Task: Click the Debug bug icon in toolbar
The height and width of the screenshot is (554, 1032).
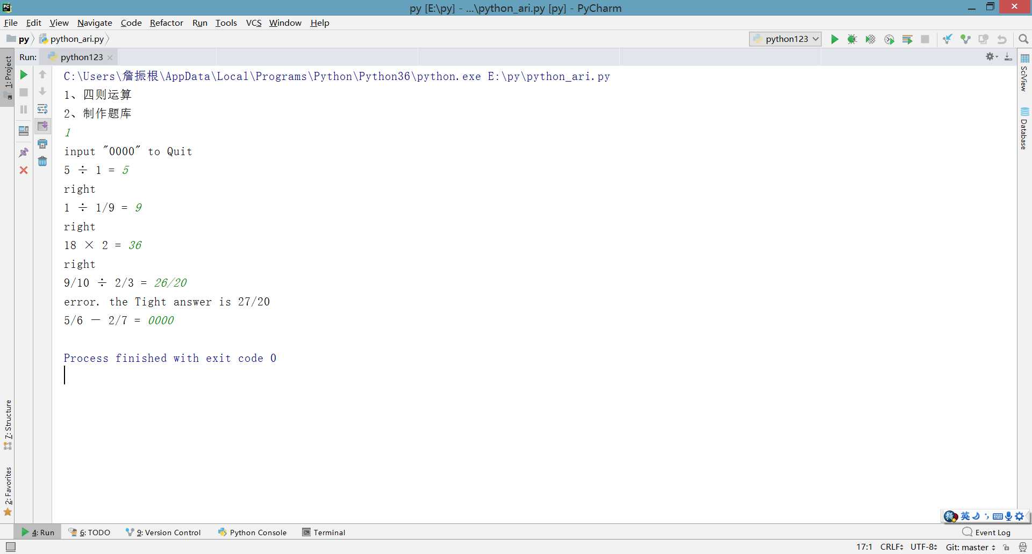Action: point(852,39)
